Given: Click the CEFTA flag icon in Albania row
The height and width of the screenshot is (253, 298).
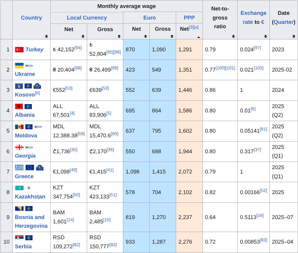Looking at the screenshot, I should pyautogui.click(x=28, y=106).
